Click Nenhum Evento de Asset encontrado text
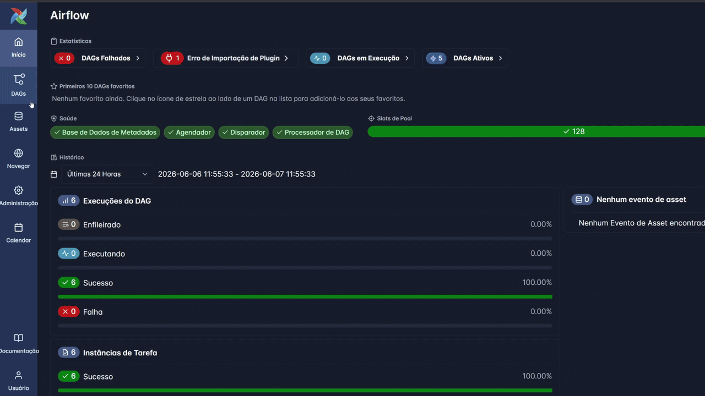705x396 pixels. 642,223
